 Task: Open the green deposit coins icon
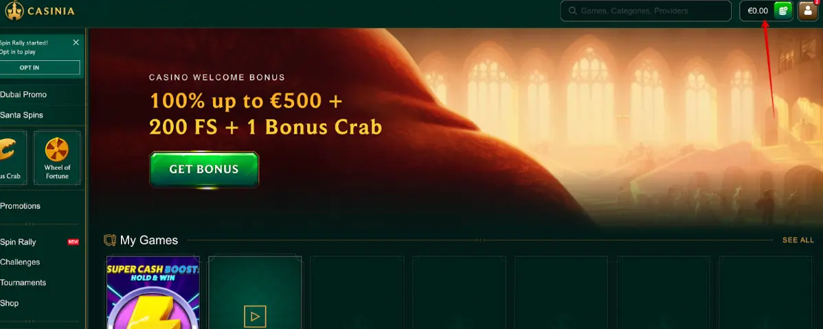pyautogui.click(x=783, y=11)
